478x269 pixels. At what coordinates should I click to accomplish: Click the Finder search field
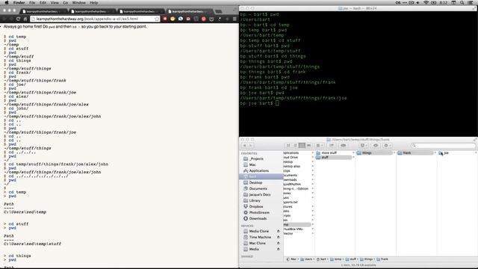443,146
